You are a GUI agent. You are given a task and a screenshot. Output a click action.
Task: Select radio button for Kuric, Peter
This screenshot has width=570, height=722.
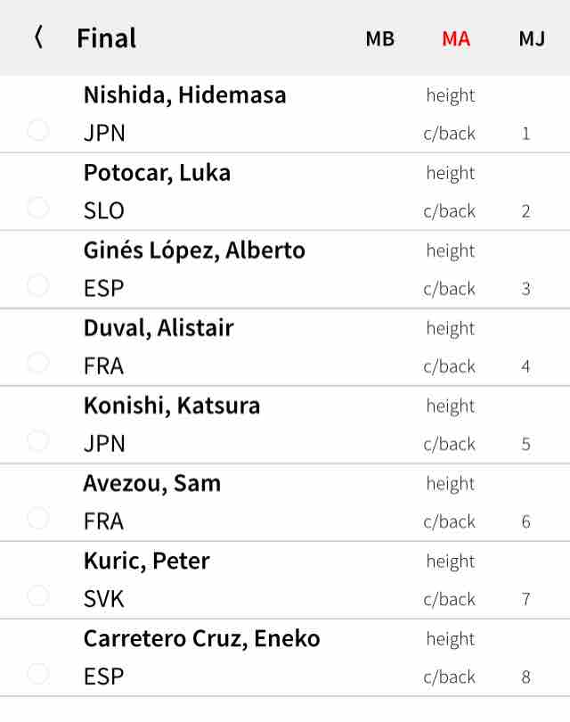pos(38,595)
